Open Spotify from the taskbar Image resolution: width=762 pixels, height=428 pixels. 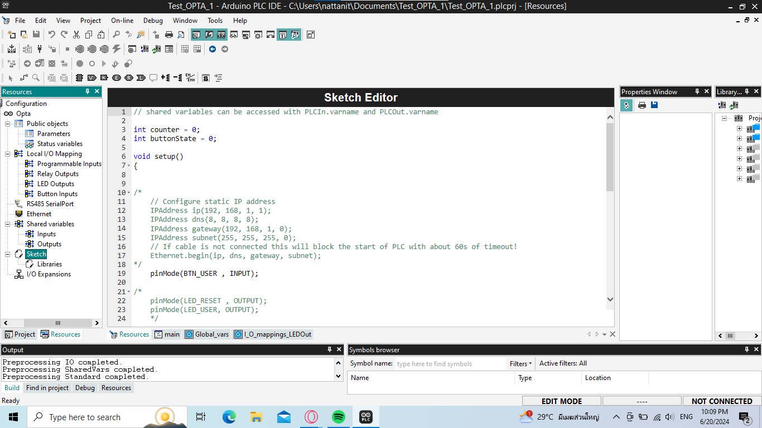tap(339, 417)
